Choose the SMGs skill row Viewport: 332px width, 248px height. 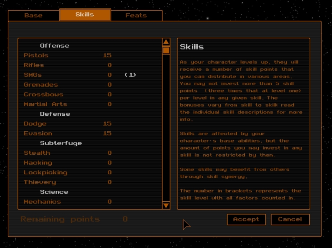coord(33,75)
